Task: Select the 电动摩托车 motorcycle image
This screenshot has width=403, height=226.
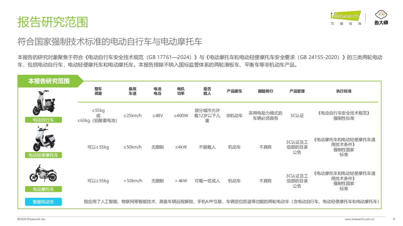Action: pos(43,173)
